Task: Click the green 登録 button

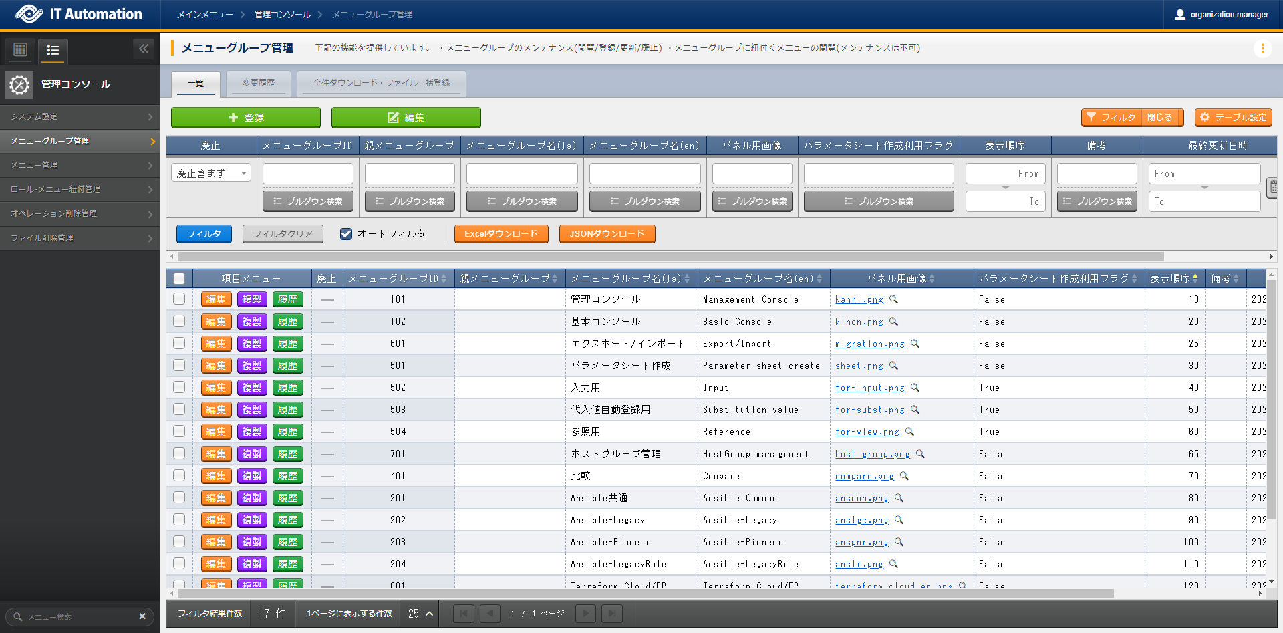Action: coord(246,118)
